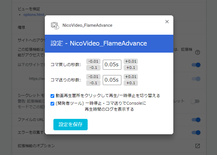Image resolution: width=217 pixels, height=155 pixels.
Task: Focus the コマ戻しの秒数 value field
Action: pyautogui.click(x=112, y=65)
